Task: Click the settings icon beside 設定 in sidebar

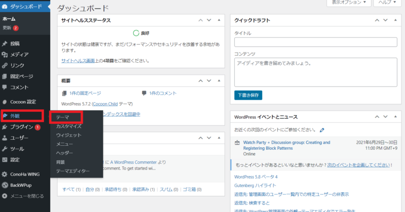Action: 5,160
